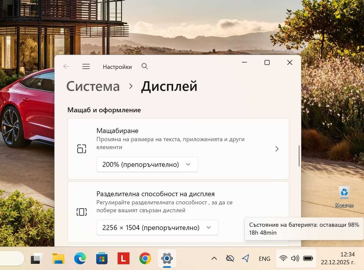364x270 pixels.
Task: Click the Разделителна способност на дисплея title
Action: pos(155,194)
